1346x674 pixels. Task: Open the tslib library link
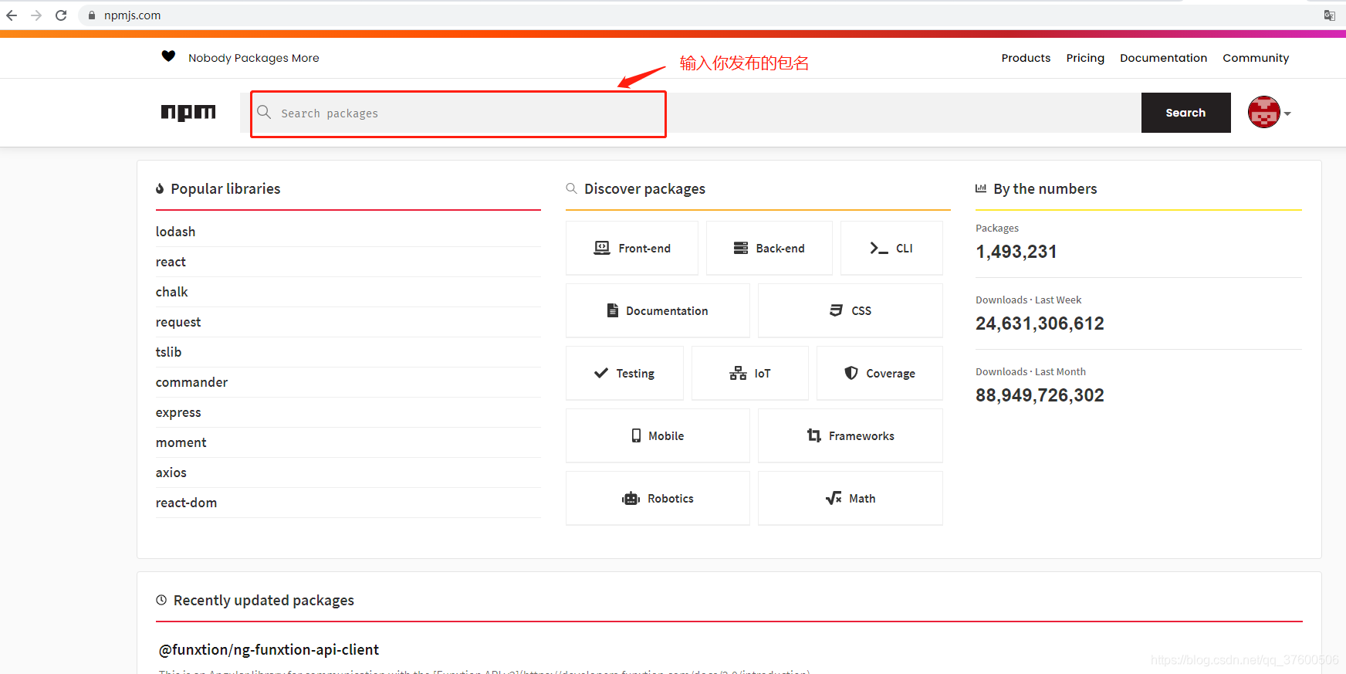point(168,352)
